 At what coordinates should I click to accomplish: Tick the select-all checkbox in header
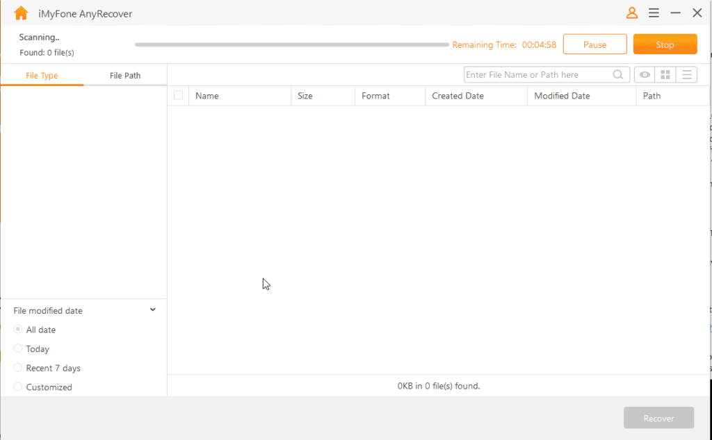[179, 96]
